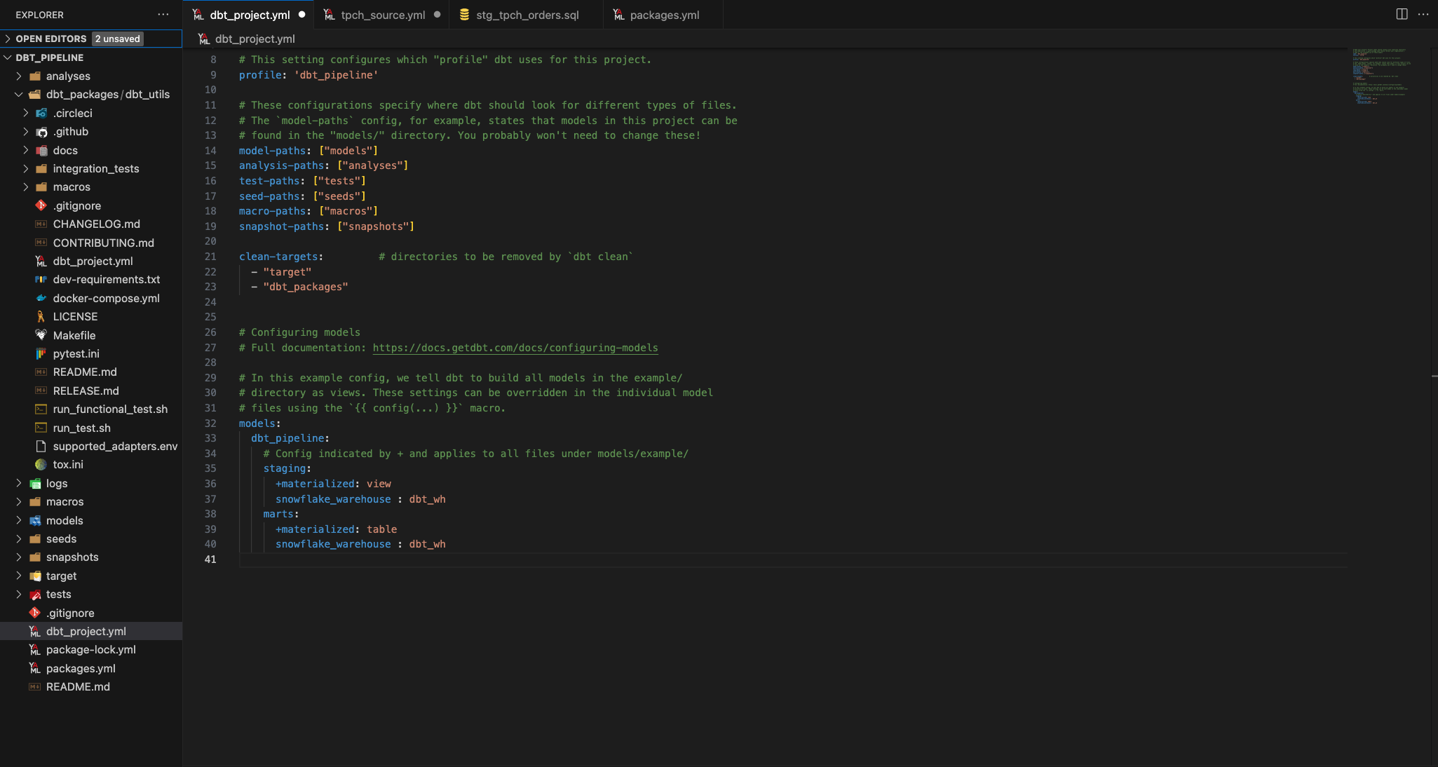Screen dimensions: 1438x767
Task: Expand the integration_tests folder
Action: click(26, 168)
